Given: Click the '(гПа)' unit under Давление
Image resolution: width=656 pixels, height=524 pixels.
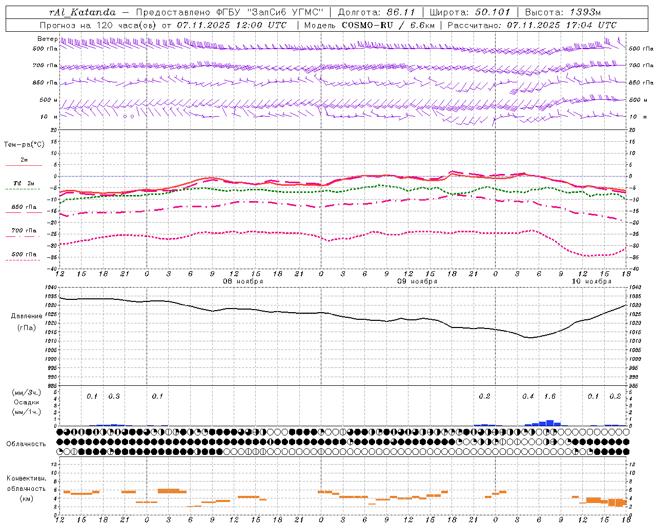Looking at the screenshot, I should [27, 328].
